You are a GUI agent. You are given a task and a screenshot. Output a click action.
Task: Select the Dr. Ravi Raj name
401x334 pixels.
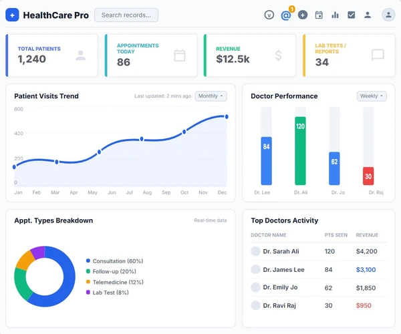[279, 305]
